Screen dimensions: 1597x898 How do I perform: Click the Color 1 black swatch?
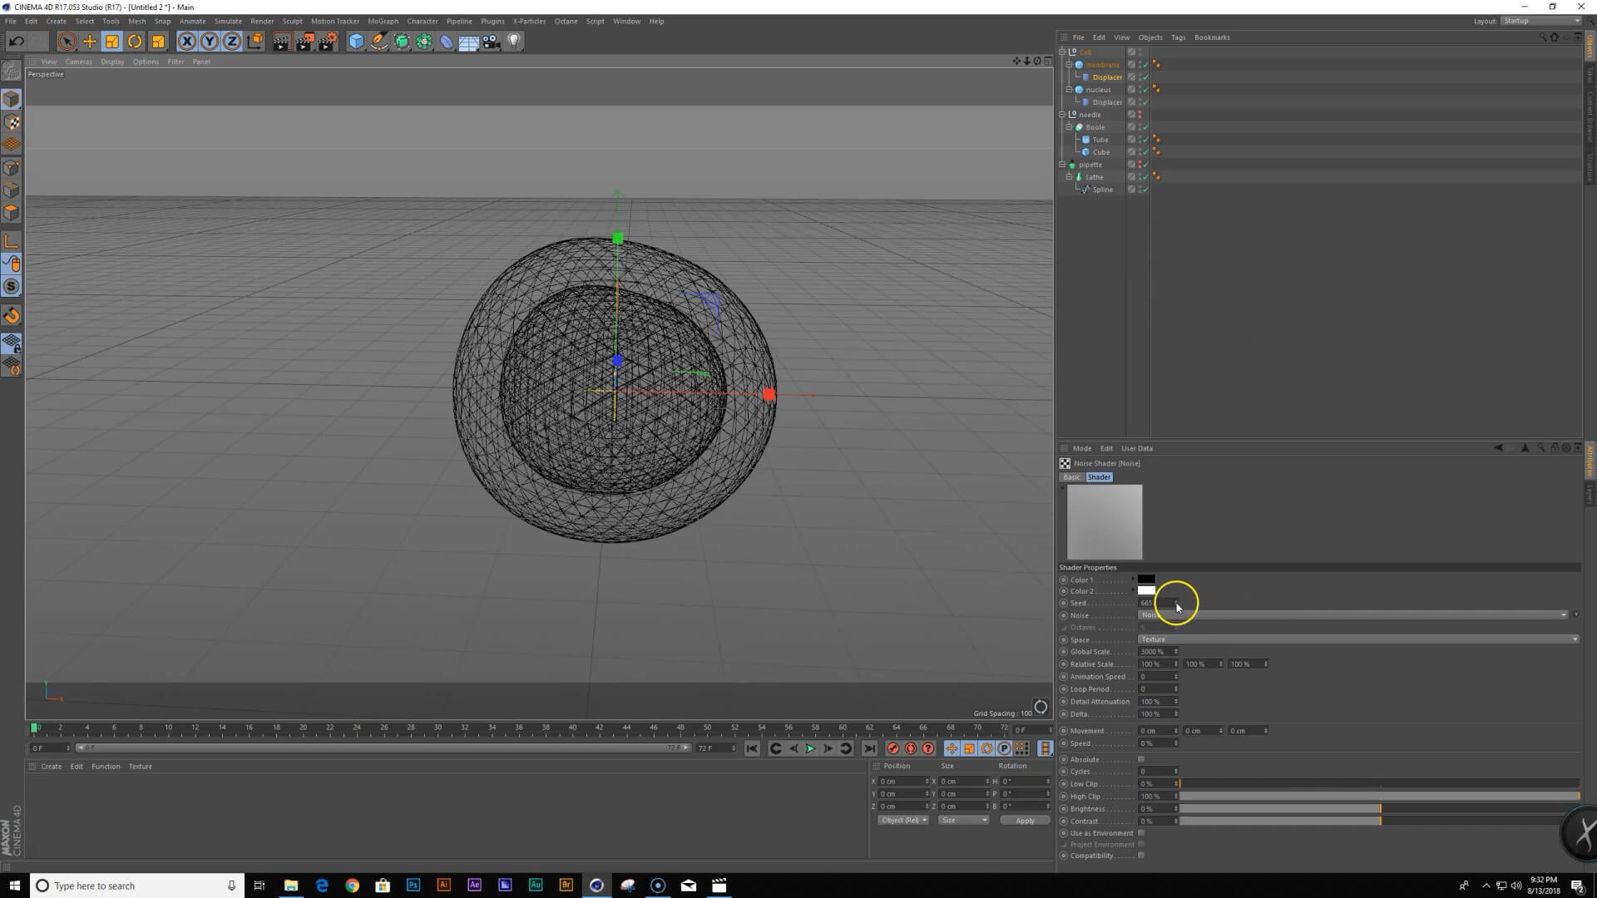pos(1146,580)
